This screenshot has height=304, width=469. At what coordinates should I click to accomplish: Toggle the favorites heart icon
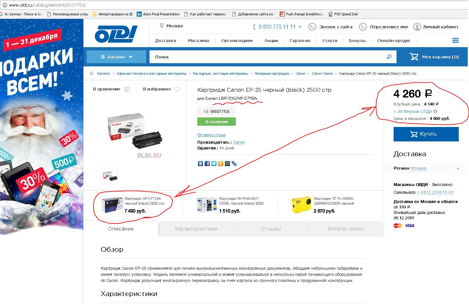177,89
